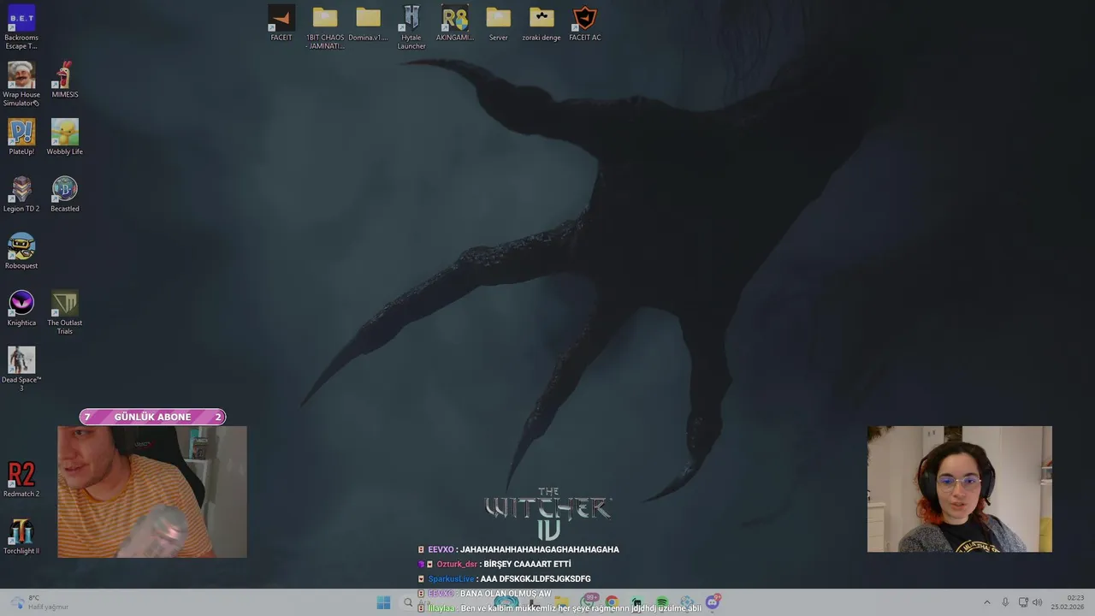Open Spotify from the taskbar
The image size is (1095, 616).
[662, 602]
